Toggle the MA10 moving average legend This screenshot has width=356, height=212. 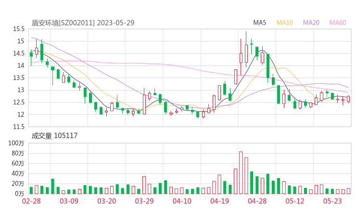(x=285, y=23)
